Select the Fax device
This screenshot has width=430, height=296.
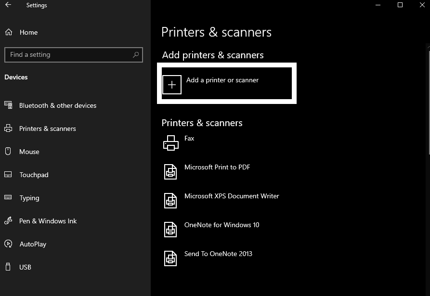click(189, 138)
